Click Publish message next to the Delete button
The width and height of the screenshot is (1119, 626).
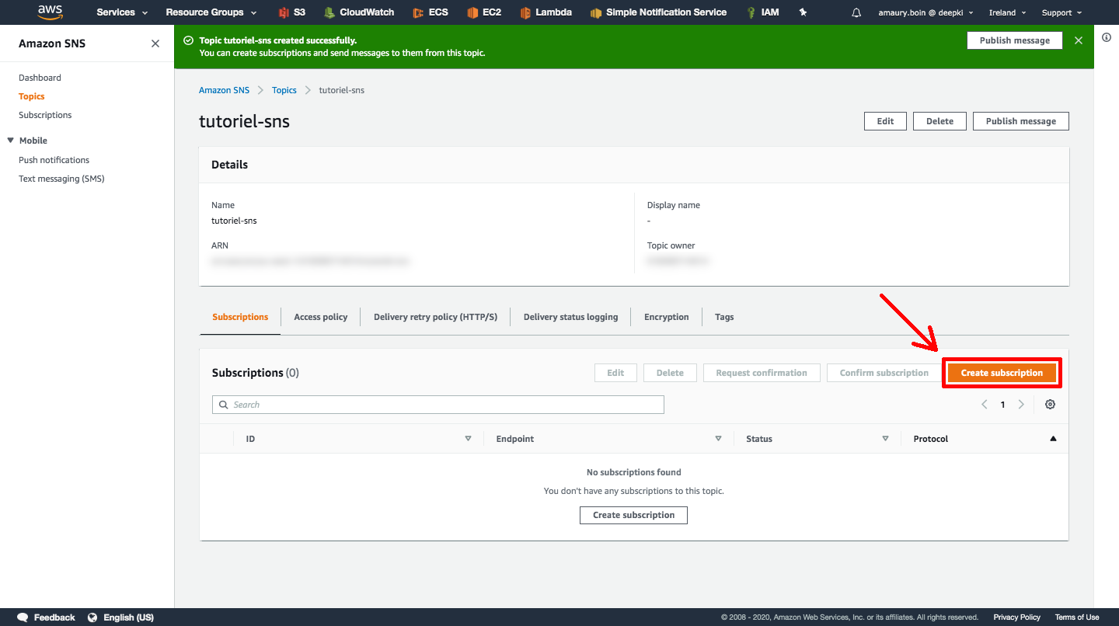(1021, 121)
